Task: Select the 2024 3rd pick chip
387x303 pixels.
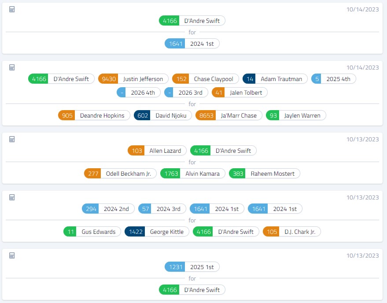Action: click(162, 209)
